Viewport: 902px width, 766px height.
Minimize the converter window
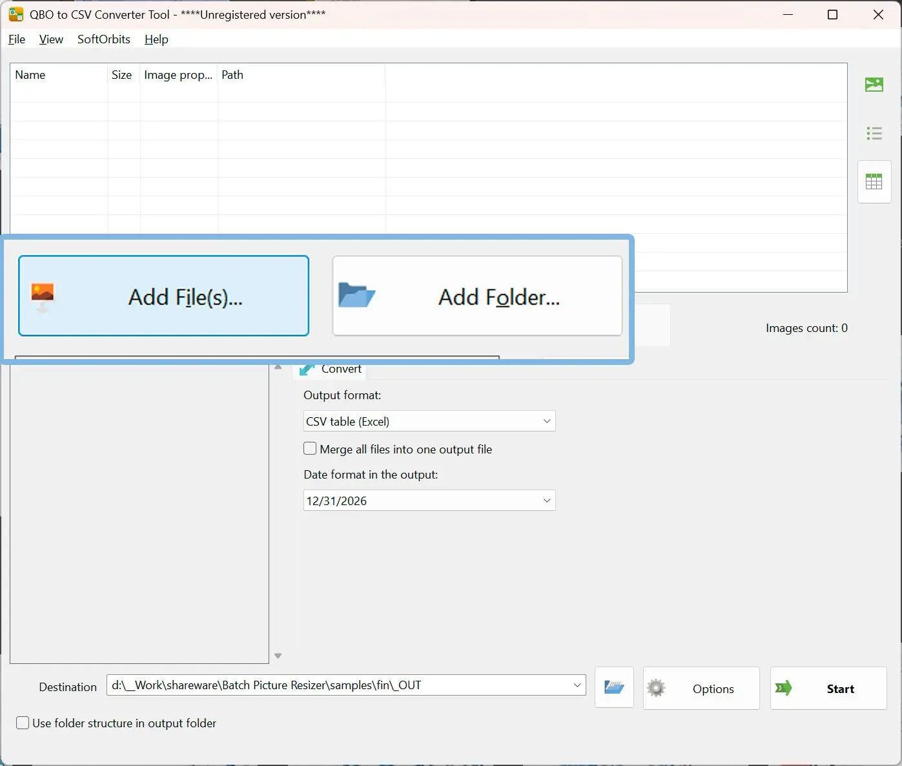(788, 15)
